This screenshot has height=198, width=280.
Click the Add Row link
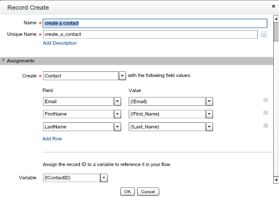pyautogui.click(x=52, y=139)
